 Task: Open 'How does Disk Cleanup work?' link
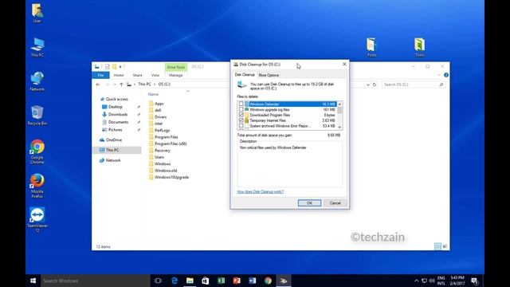tap(261, 191)
